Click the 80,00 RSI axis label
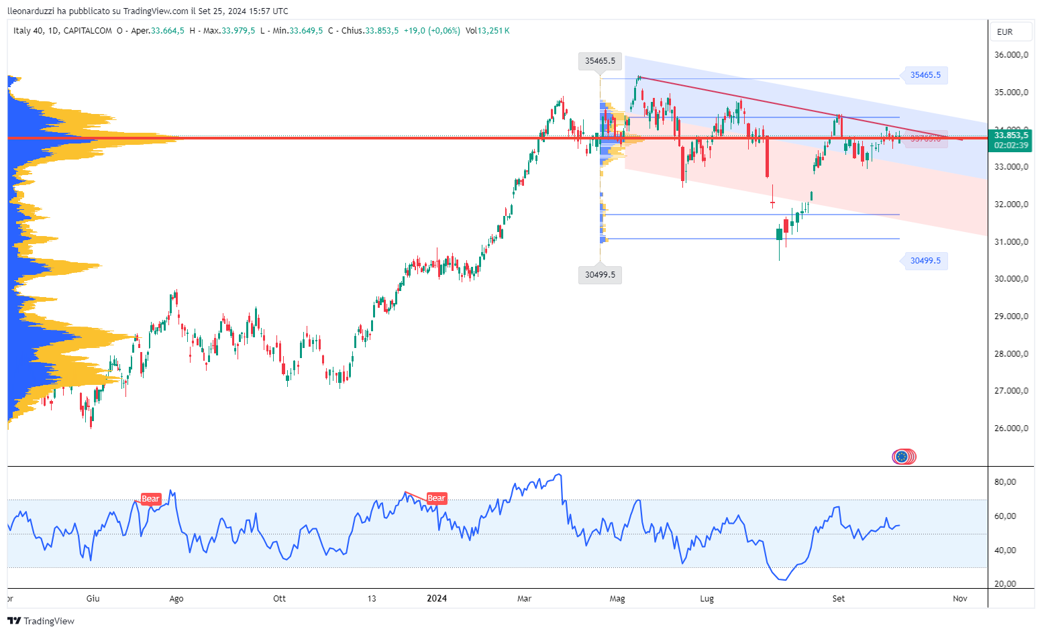 coord(1005,482)
